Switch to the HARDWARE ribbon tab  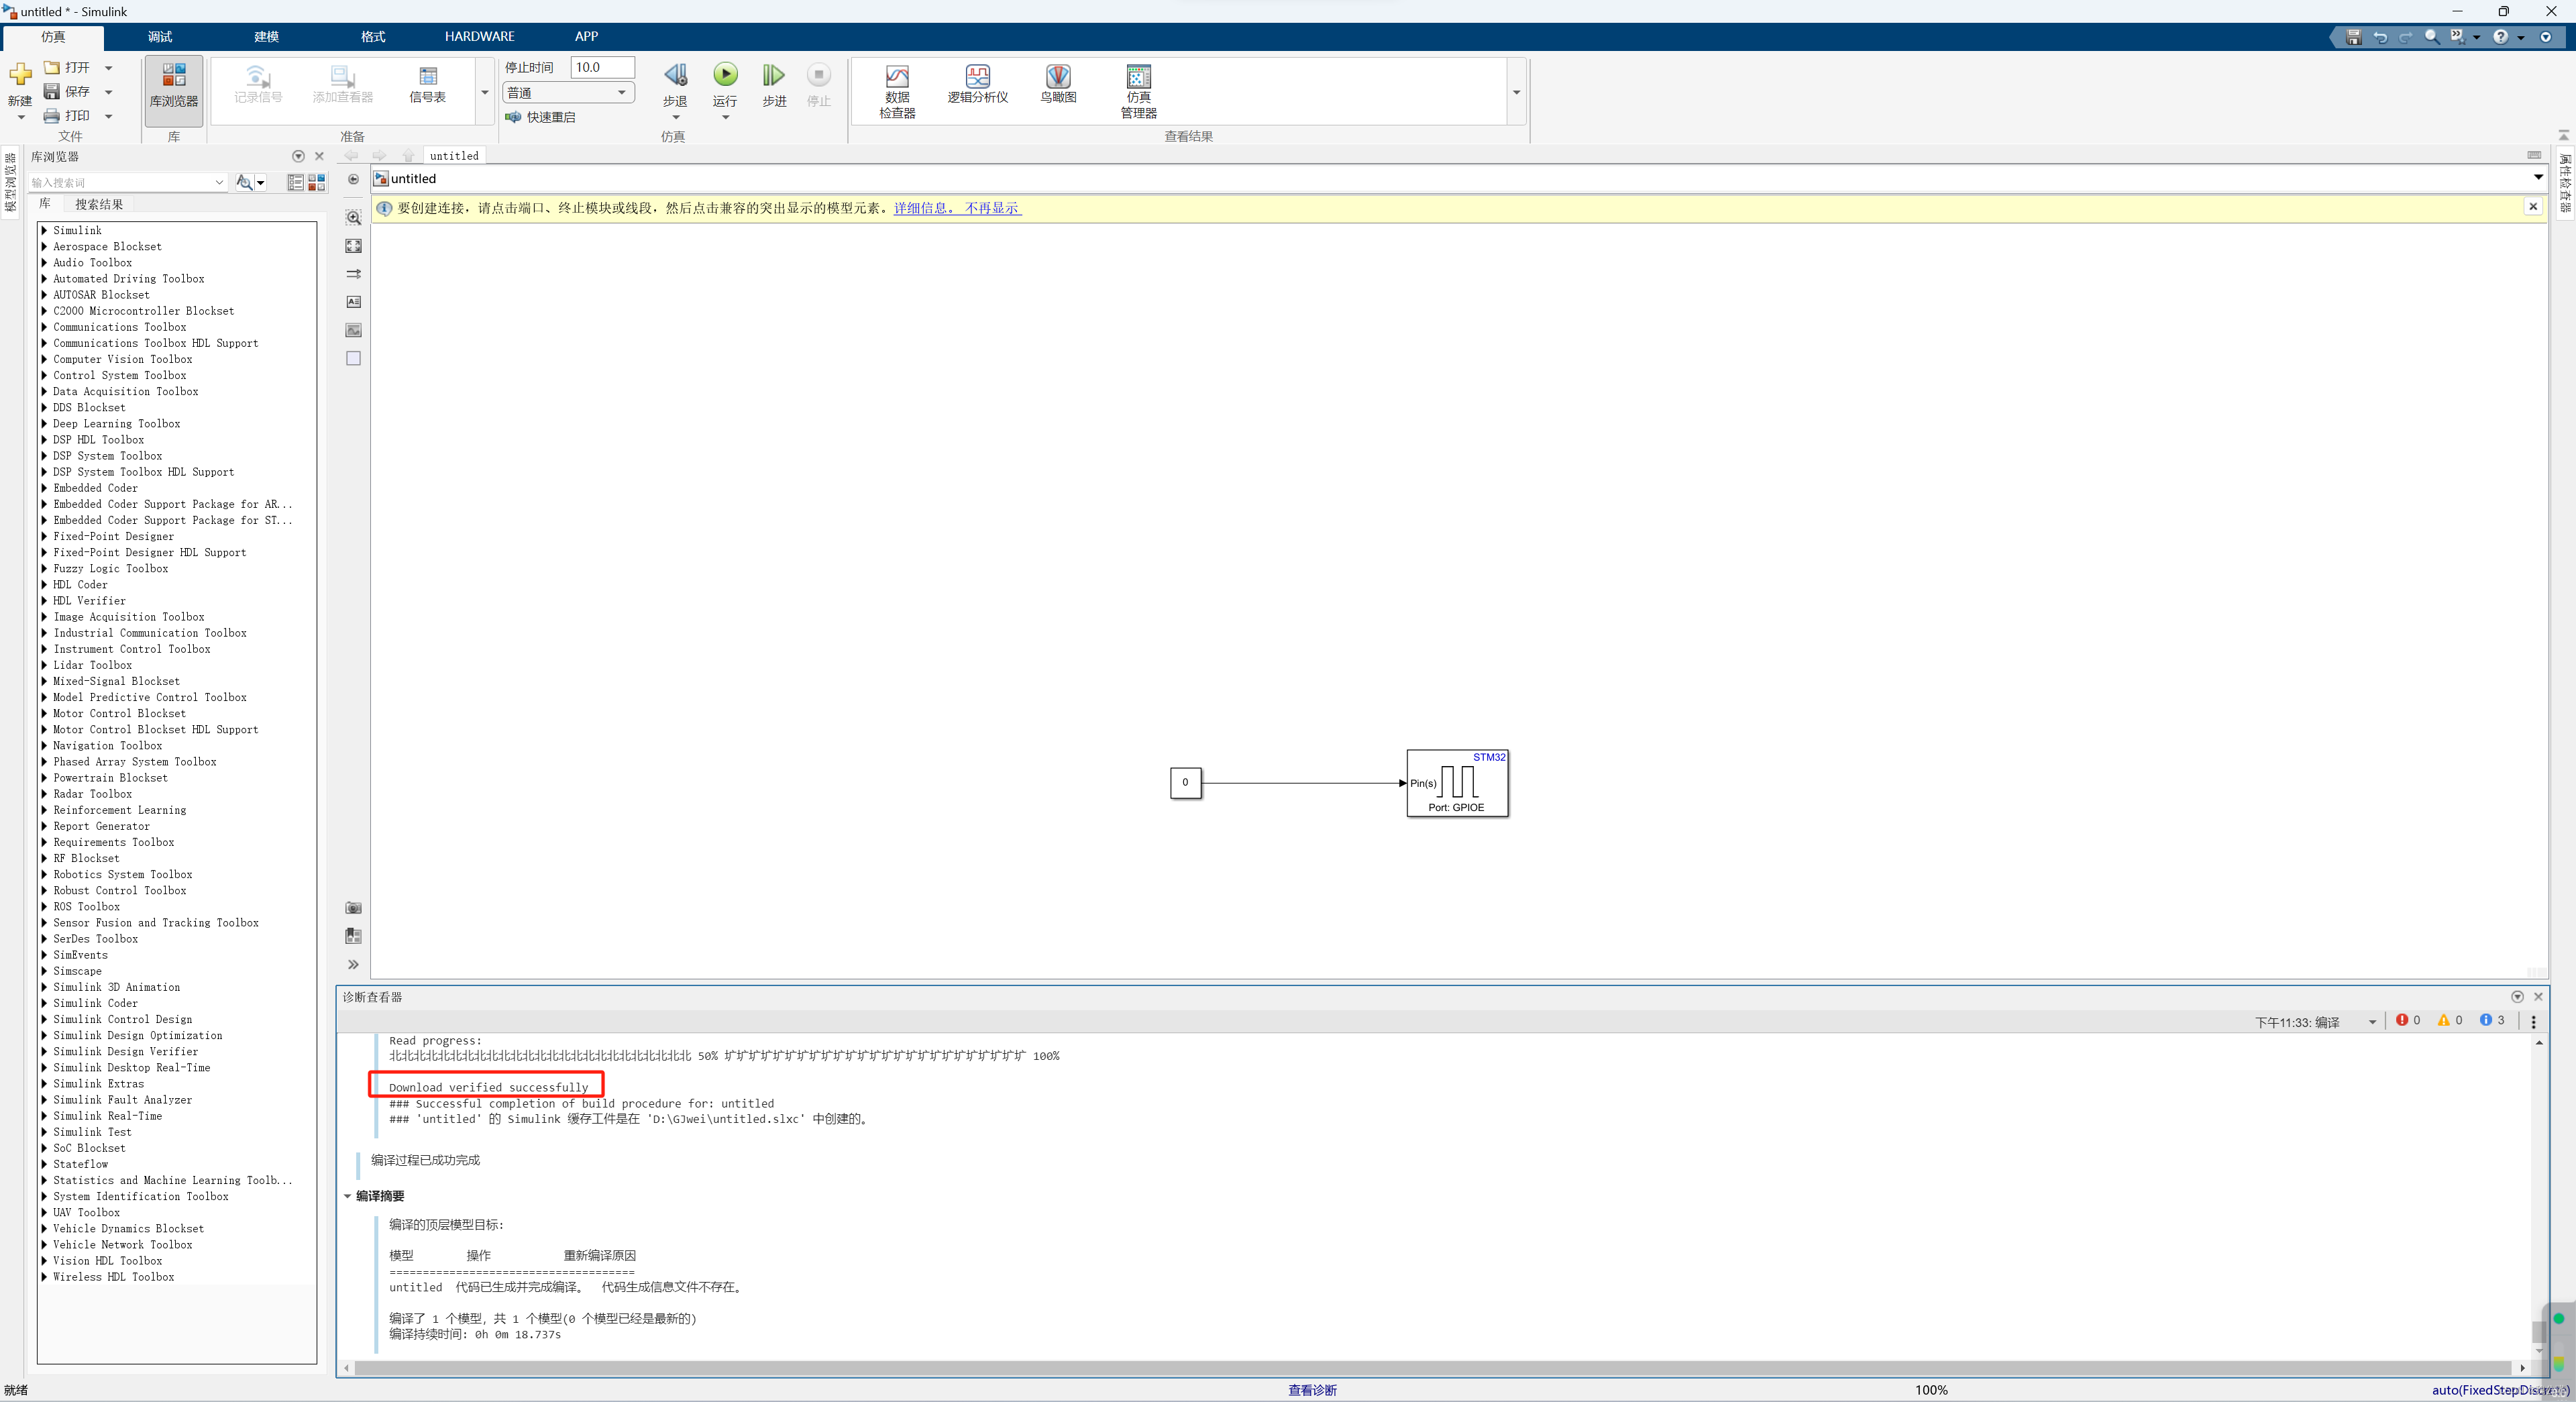point(479,36)
